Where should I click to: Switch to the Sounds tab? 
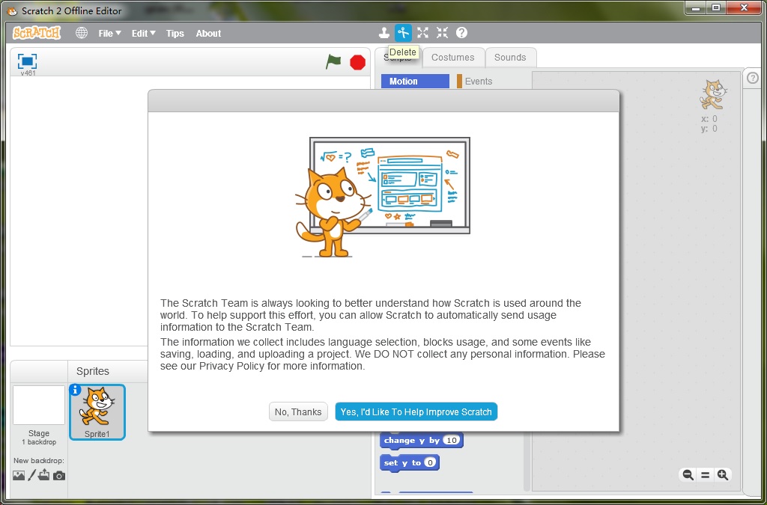[x=510, y=57]
